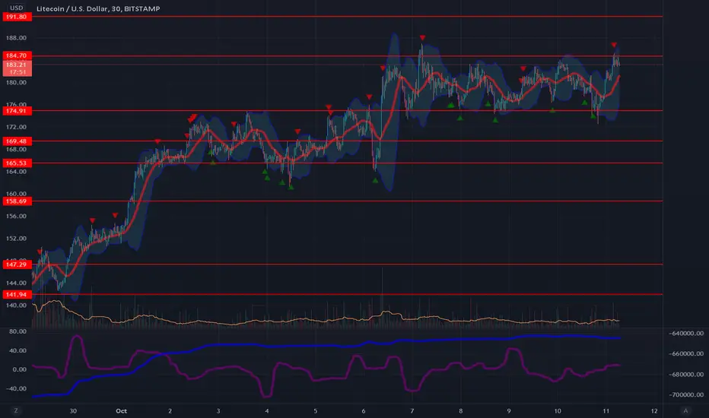Select the 141.94 price level label
The width and height of the screenshot is (709, 418).
tap(17, 294)
